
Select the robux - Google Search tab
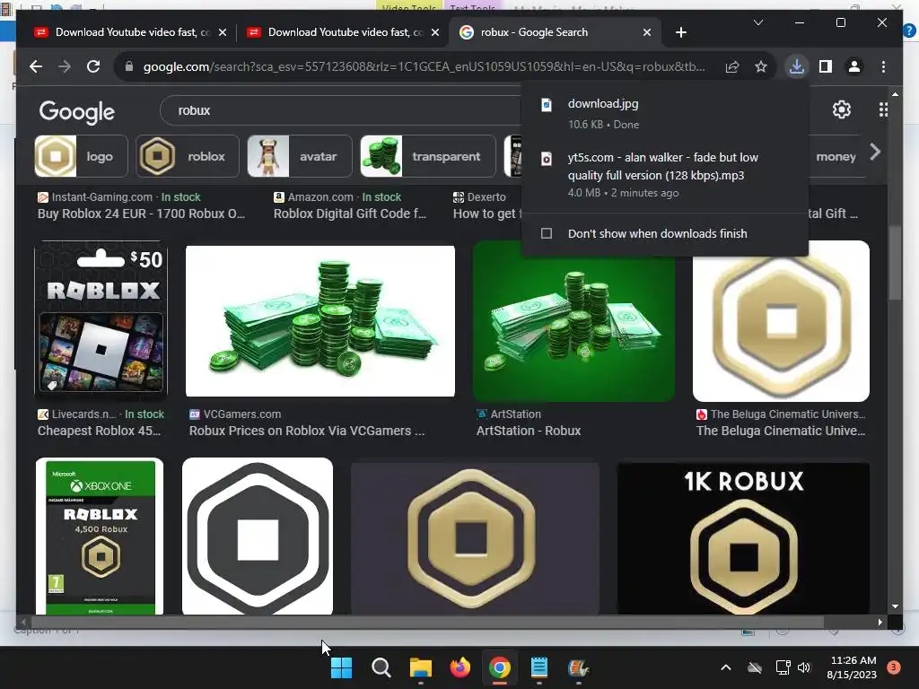(554, 33)
